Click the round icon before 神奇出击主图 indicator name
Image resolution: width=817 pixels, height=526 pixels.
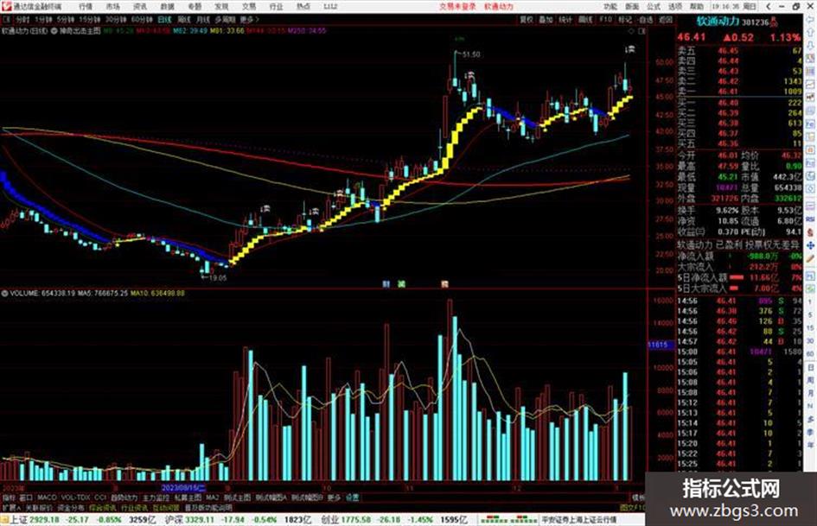click(54, 31)
